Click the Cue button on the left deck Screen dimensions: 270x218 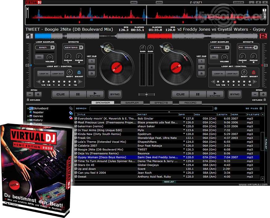(60, 94)
